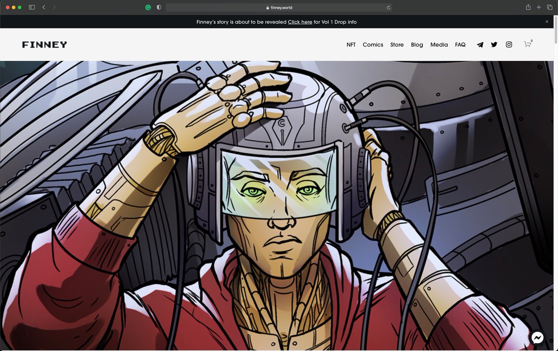The image size is (558, 351).
Task: Go forward with the Safari forward arrow
Action: click(54, 7)
